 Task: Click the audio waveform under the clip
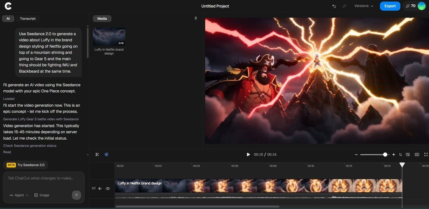click(258, 196)
